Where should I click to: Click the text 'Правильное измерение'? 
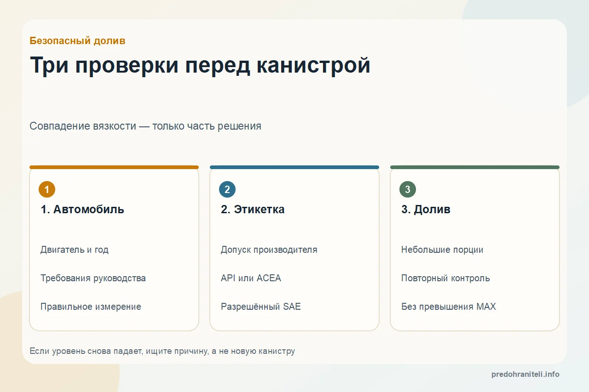[x=91, y=307]
